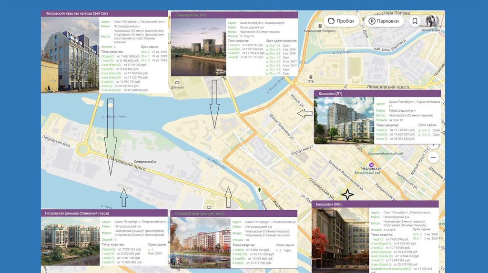Viewport: 488px width, 273px height.
Task: Open the Петровский Квартал на воде (Setl City) title
Action: 77,13
